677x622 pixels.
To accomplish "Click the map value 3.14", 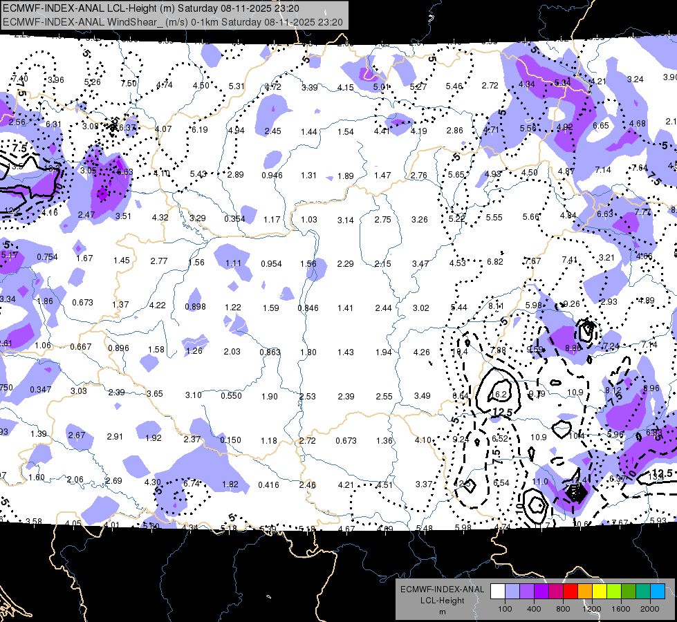I will click(x=345, y=220).
